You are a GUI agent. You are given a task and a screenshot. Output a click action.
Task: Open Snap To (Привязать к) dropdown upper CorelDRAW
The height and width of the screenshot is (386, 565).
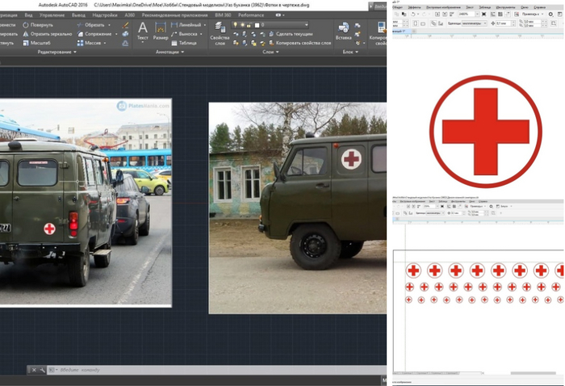(x=531, y=14)
